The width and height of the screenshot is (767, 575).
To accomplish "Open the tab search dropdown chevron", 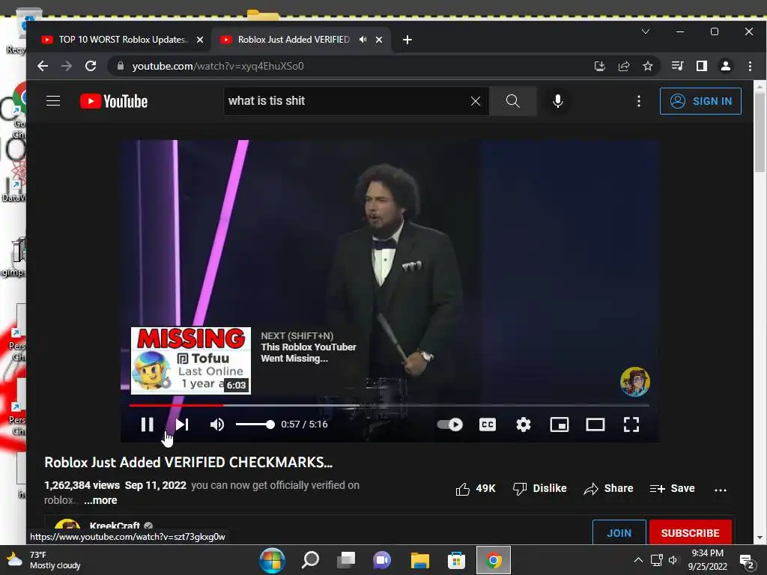I will [645, 31].
